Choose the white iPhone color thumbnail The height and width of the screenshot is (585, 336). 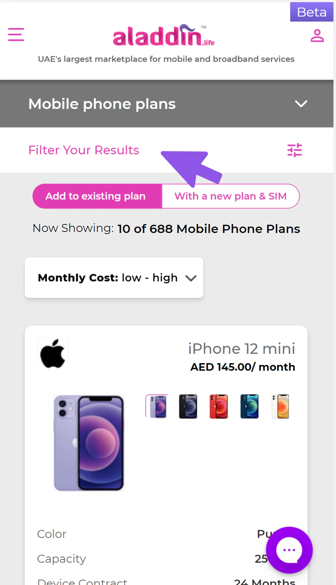280,406
